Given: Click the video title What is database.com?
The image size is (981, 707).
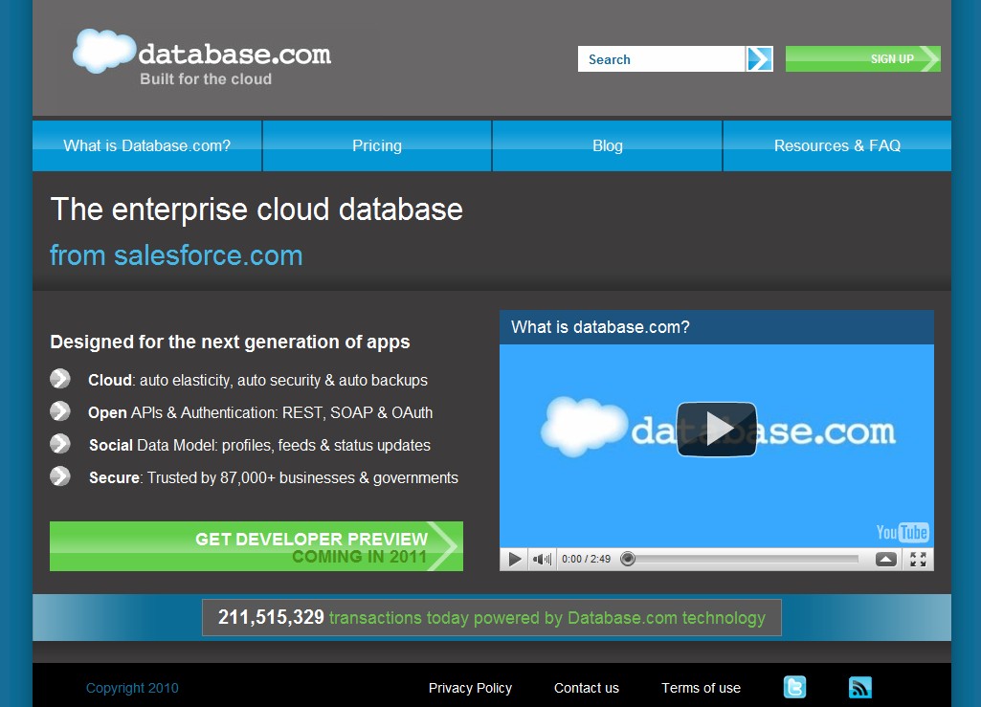Looking at the screenshot, I should pyautogui.click(x=601, y=327).
